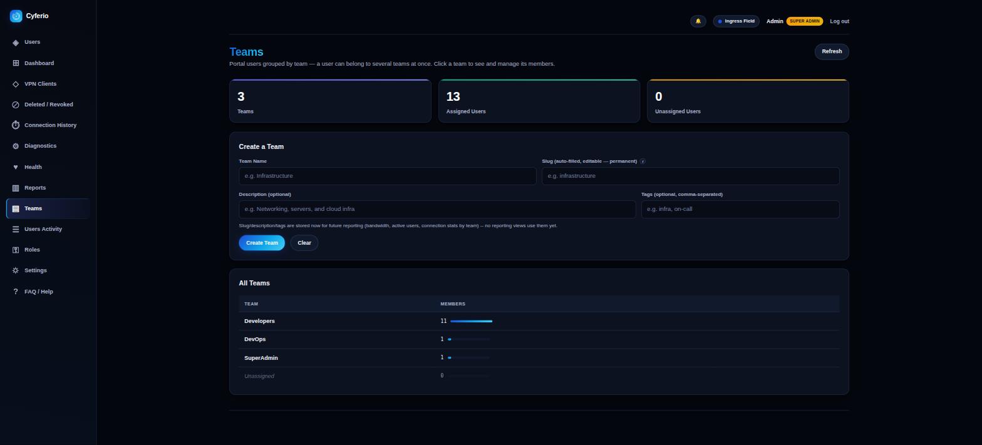Click the slug info icon
982x445 pixels.
pyautogui.click(x=643, y=161)
